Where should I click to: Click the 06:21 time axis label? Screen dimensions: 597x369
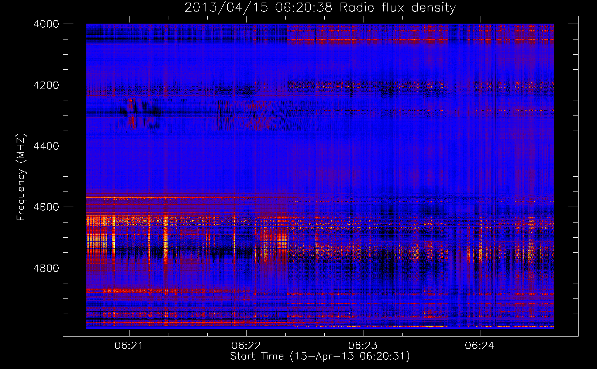(x=129, y=346)
